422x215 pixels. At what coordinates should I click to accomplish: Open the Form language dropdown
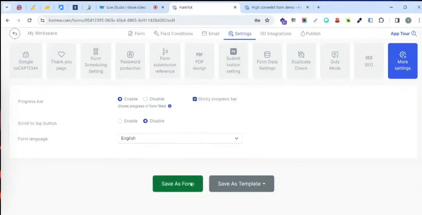point(180,139)
